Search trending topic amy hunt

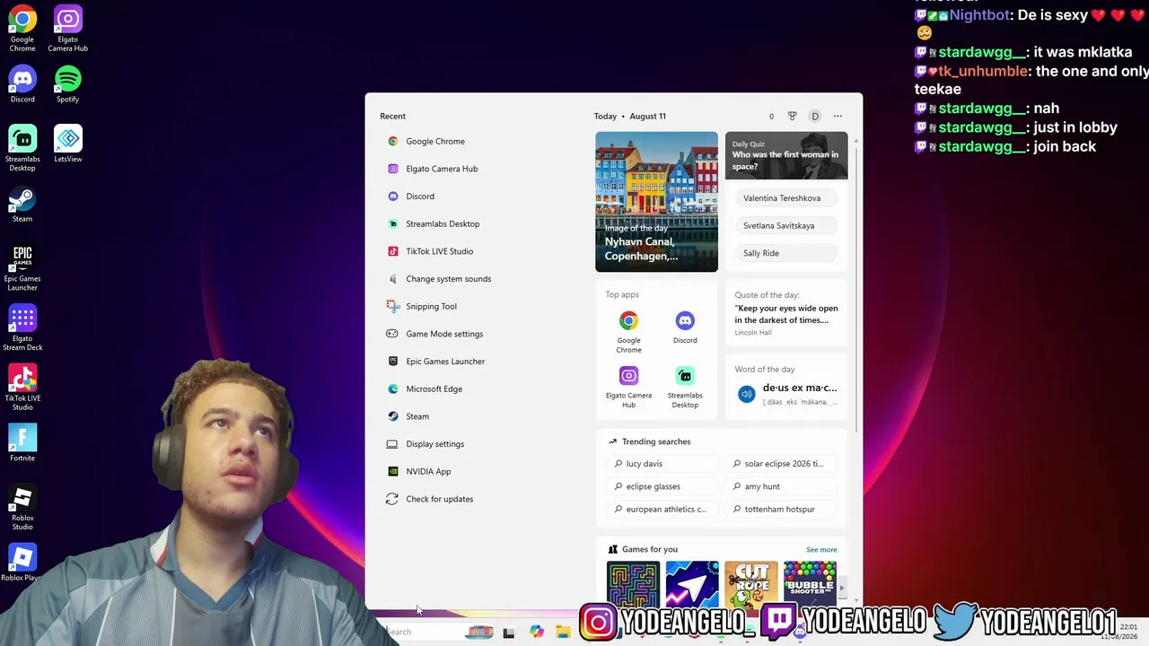pos(780,486)
